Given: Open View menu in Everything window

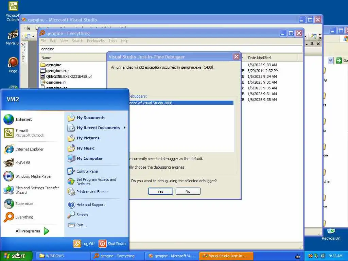Looking at the screenshot, I should click(x=64, y=41).
